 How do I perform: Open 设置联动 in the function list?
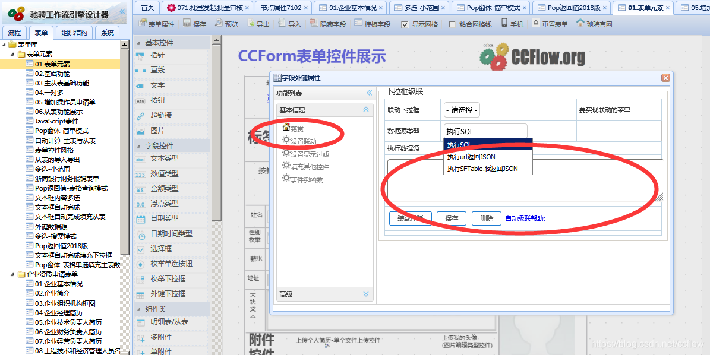(304, 141)
